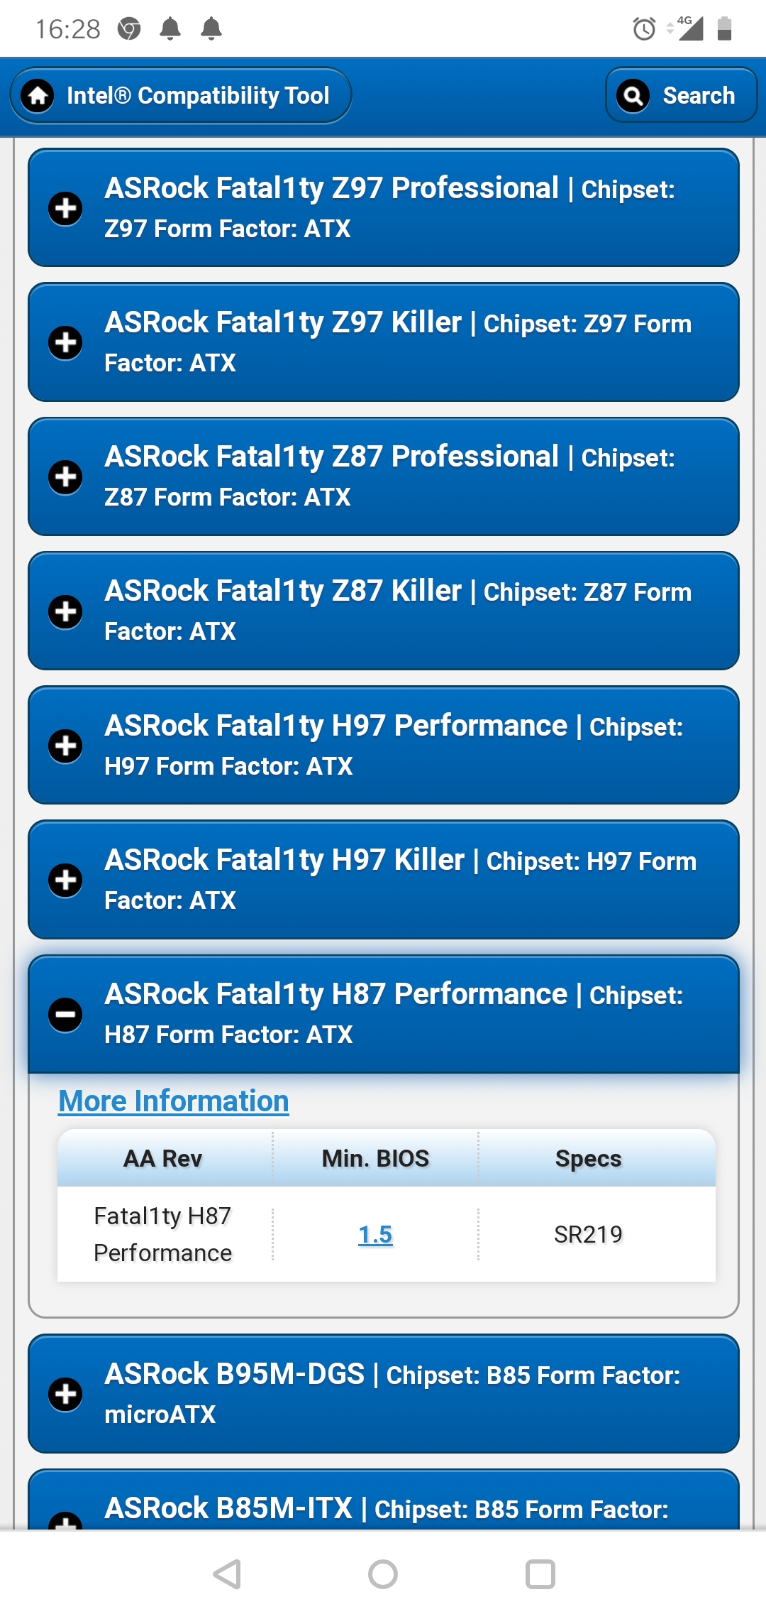Tap plus icon for Fatal1ty Z97 Professional

pyautogui.click(x=65, y=208)
